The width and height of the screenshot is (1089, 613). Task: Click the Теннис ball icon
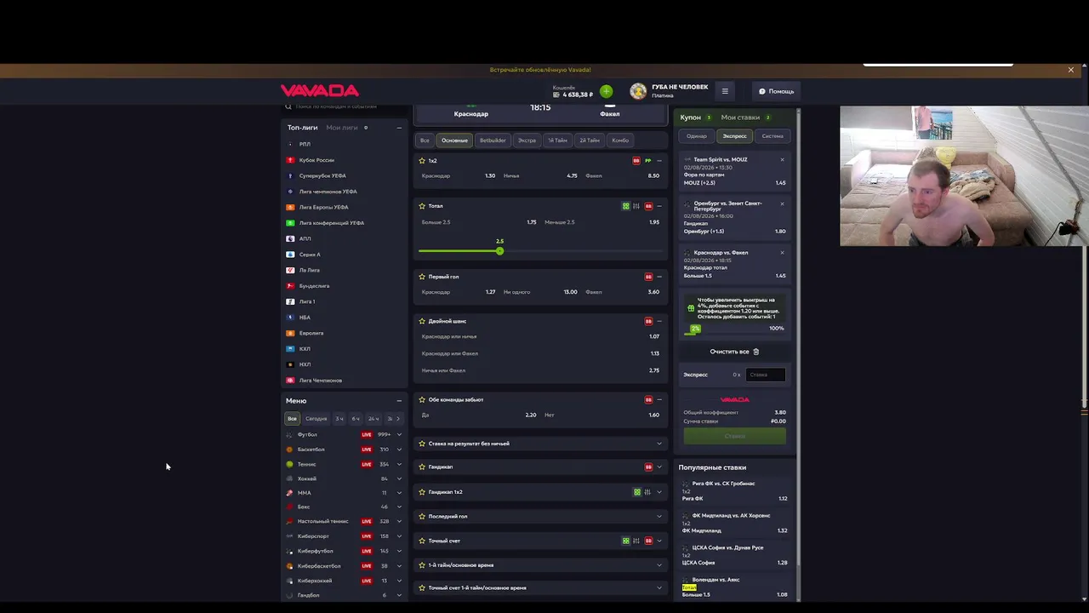click(x=289, y=464)
